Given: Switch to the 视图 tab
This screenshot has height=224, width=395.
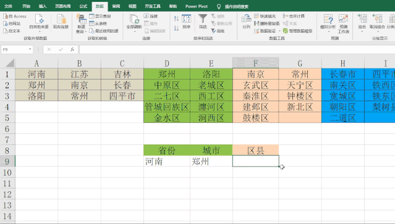Looking at the screenshot, I should pos(132,6).
